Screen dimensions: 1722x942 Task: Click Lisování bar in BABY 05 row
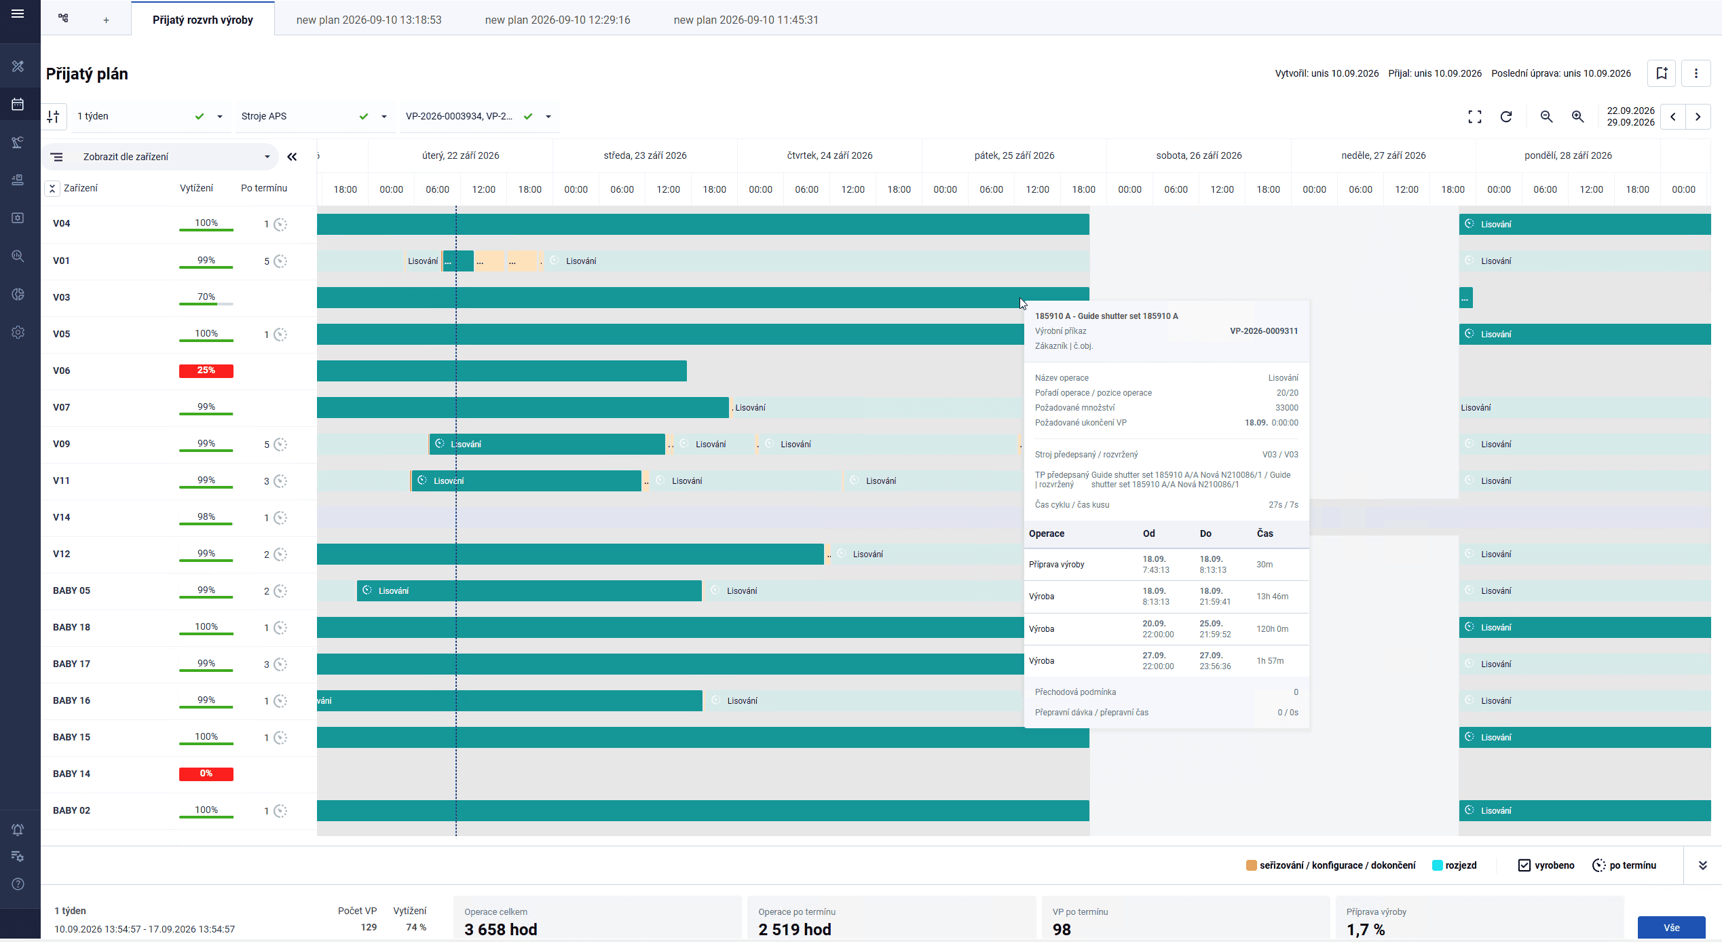tap(529, 590)
